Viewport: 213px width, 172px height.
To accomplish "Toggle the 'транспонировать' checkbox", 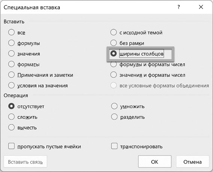I will pyautogui.click(x=114, y=146).
